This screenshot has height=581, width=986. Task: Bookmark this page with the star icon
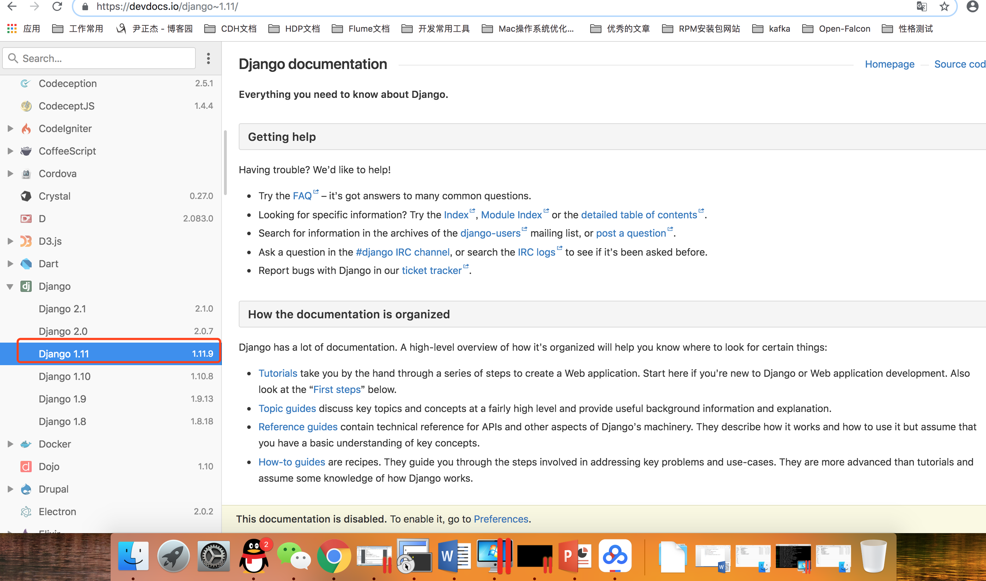[x=944, y=6]
